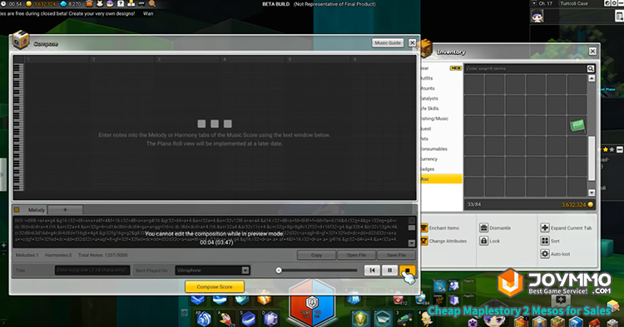624x327 pixels.
Task: Click the character portrait under Ch. 17
Action: coord(537,17)
